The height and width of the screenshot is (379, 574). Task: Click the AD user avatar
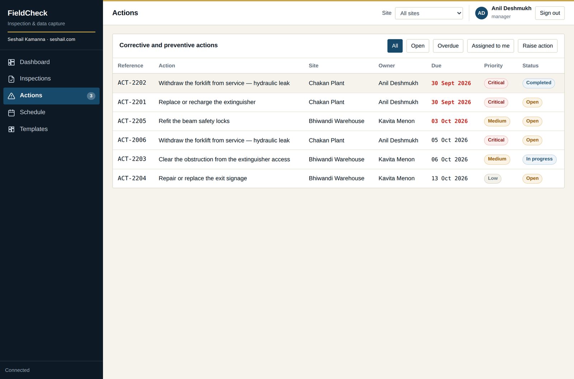pos(481,13)
